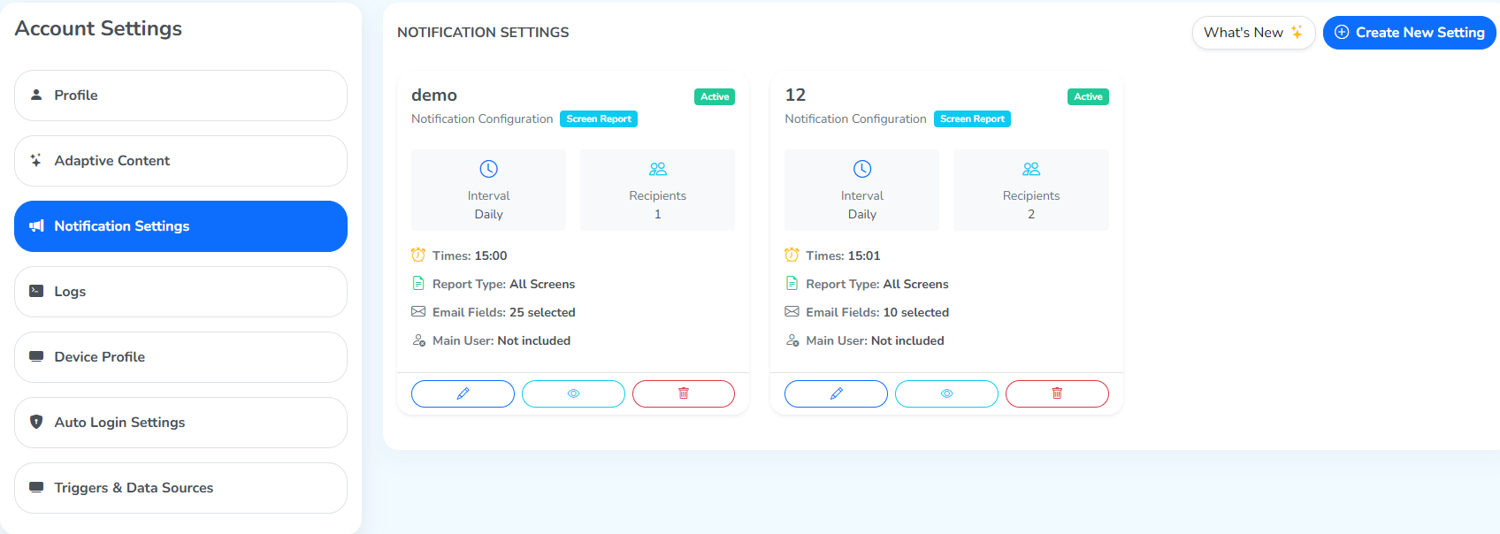Screen dimensions: 1500x534
Task: Click Times: 15:00 text
Action: pyautogui.click(x=470, y=256)
